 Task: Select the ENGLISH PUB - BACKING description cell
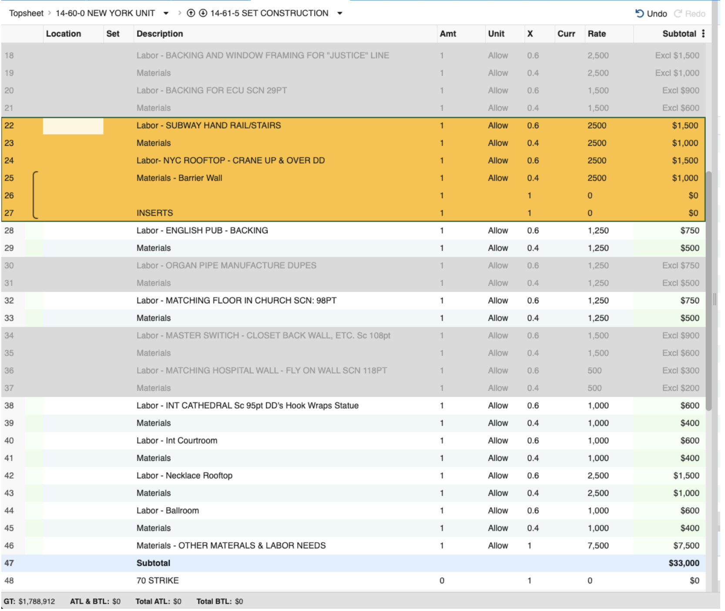tap(202, 231)
